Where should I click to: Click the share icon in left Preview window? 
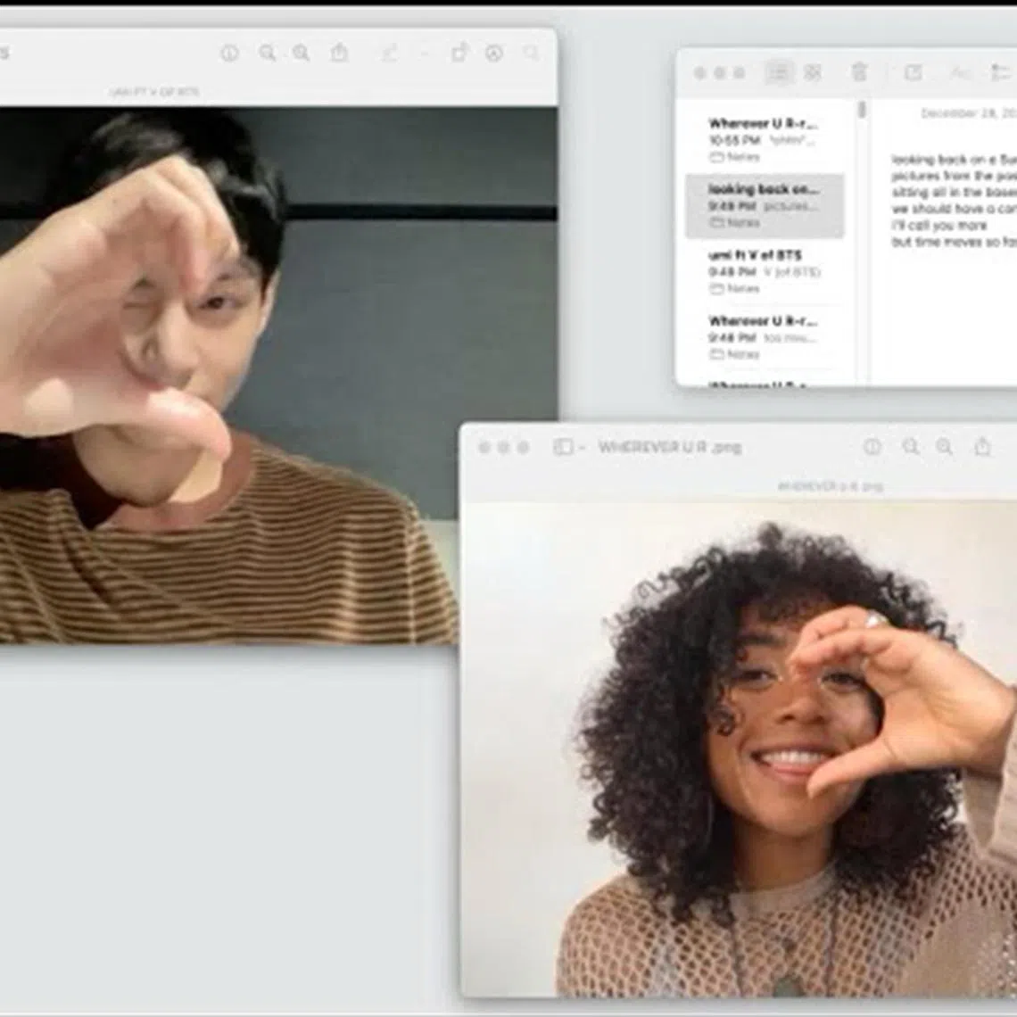339,54
